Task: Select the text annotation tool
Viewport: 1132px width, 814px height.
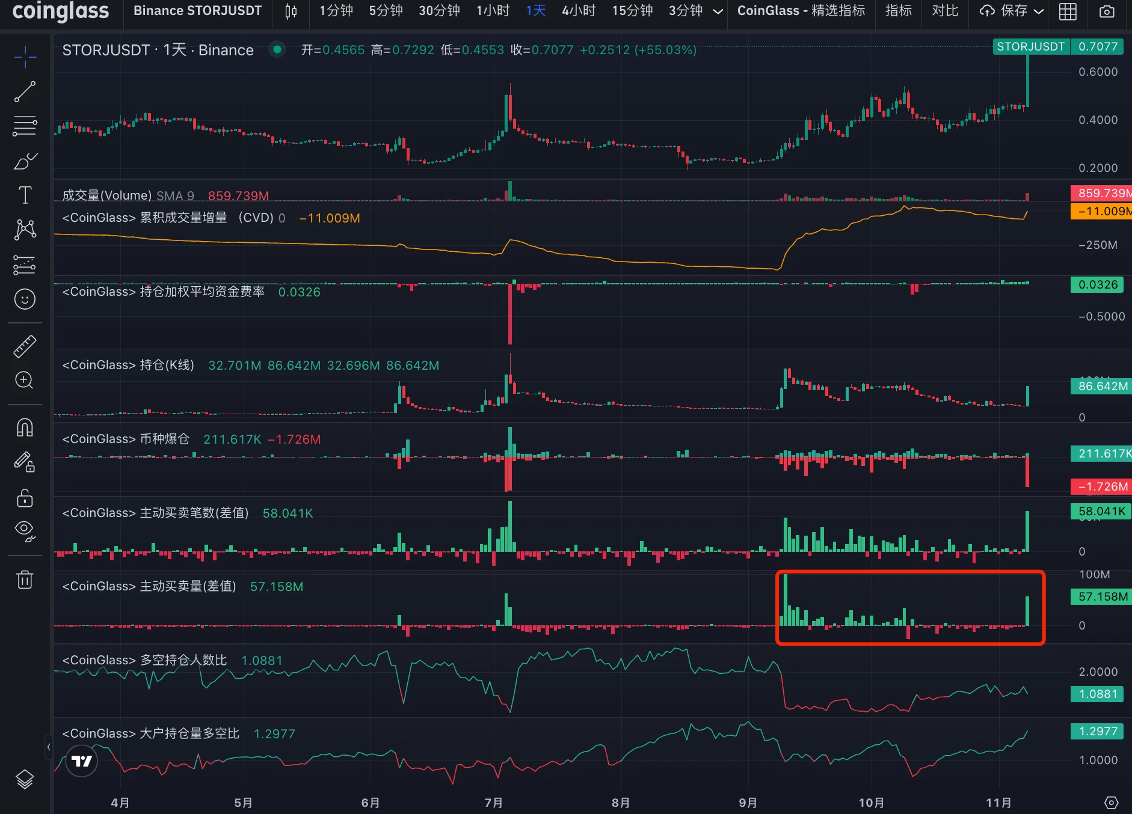Action: (x=25, y=194)
